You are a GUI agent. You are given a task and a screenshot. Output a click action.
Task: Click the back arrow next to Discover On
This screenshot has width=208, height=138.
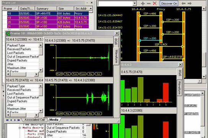point(183,3)
